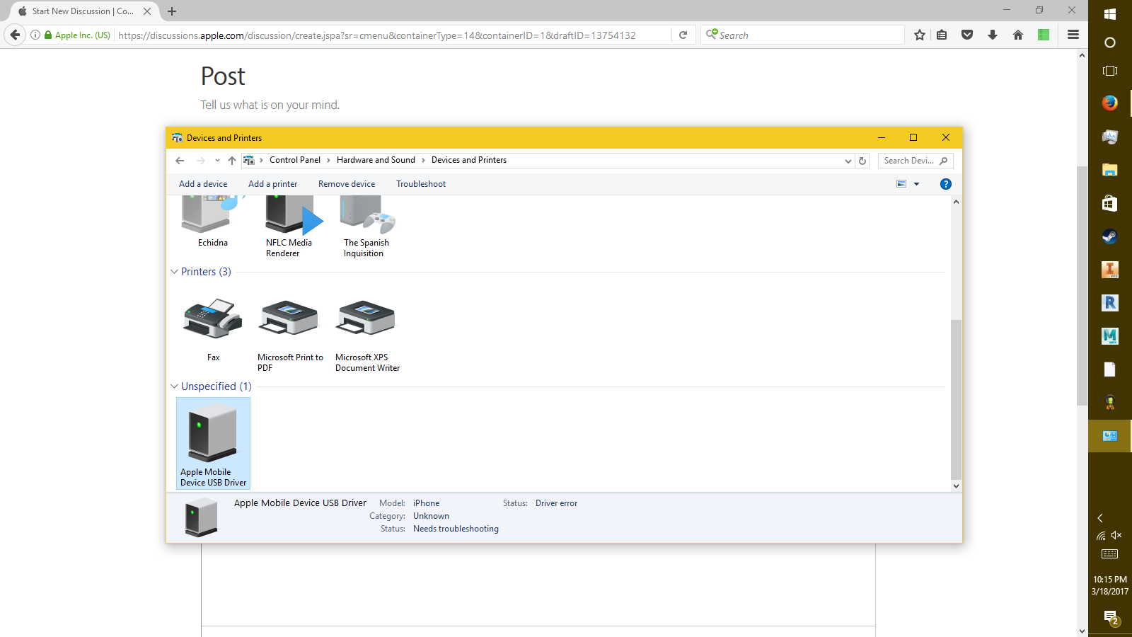Launch Autodesk Inventor from taskbar

1110,270
